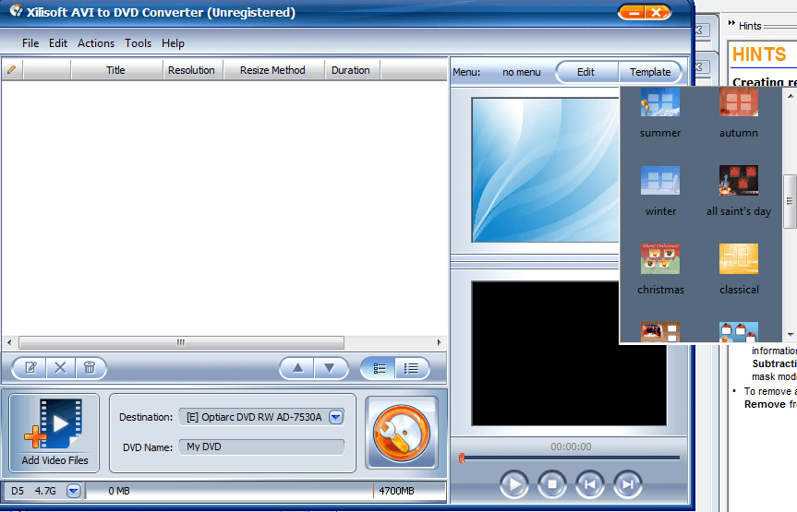Click the DVD Name input field
The width and height of the screenshot is (797, 512).
(x=261, y=447)
